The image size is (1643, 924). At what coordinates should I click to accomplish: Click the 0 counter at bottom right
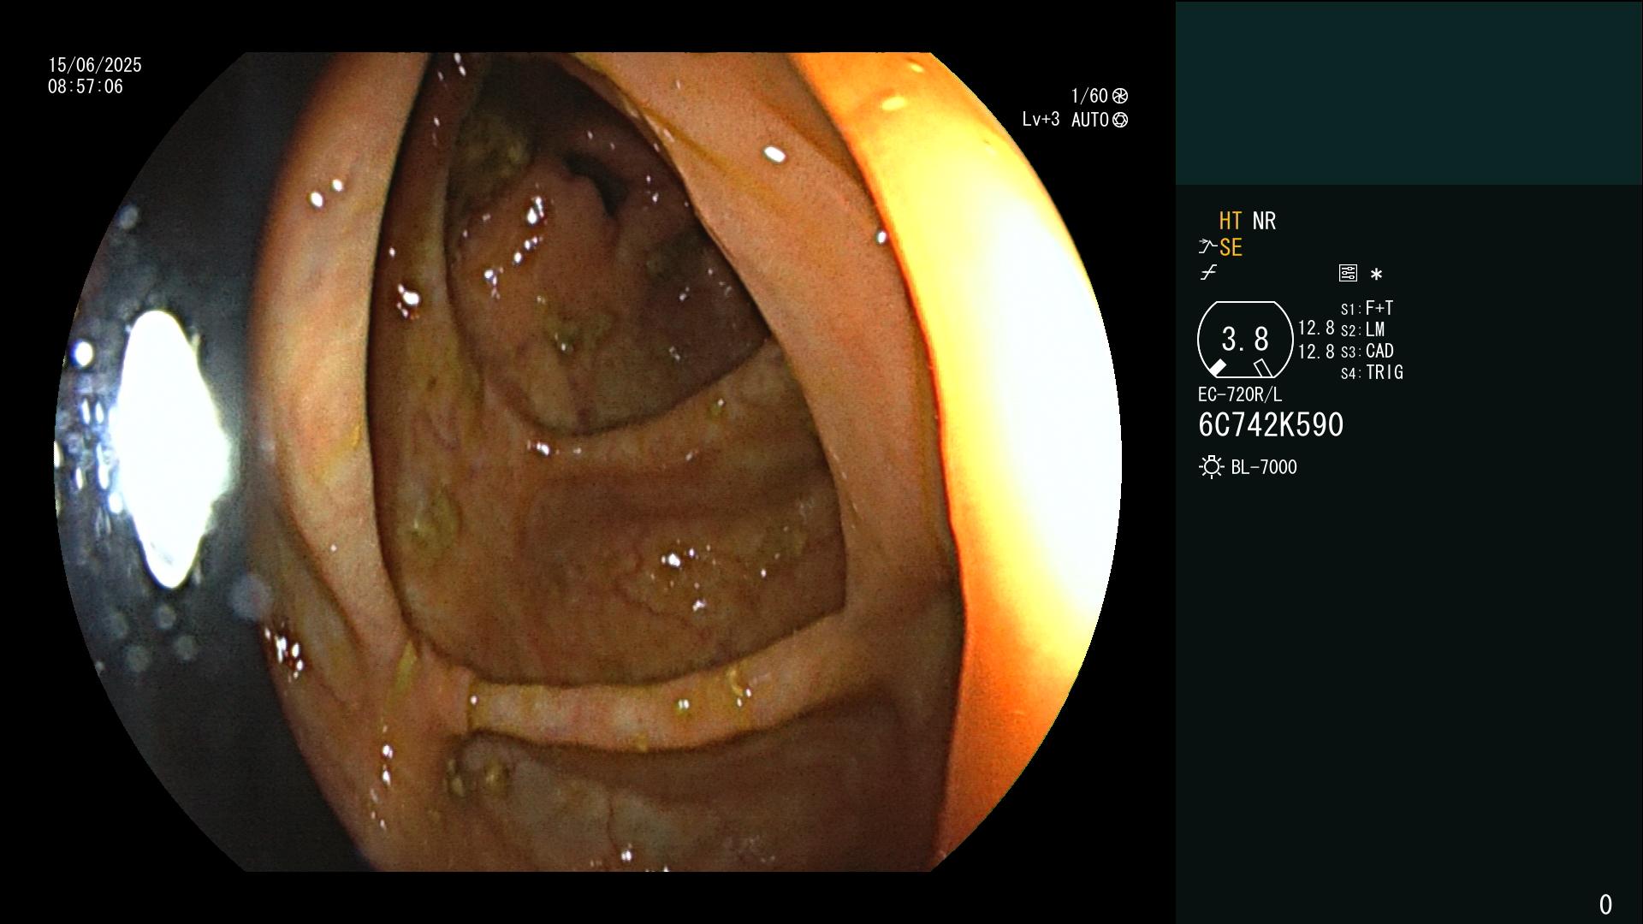(1605, 904)
